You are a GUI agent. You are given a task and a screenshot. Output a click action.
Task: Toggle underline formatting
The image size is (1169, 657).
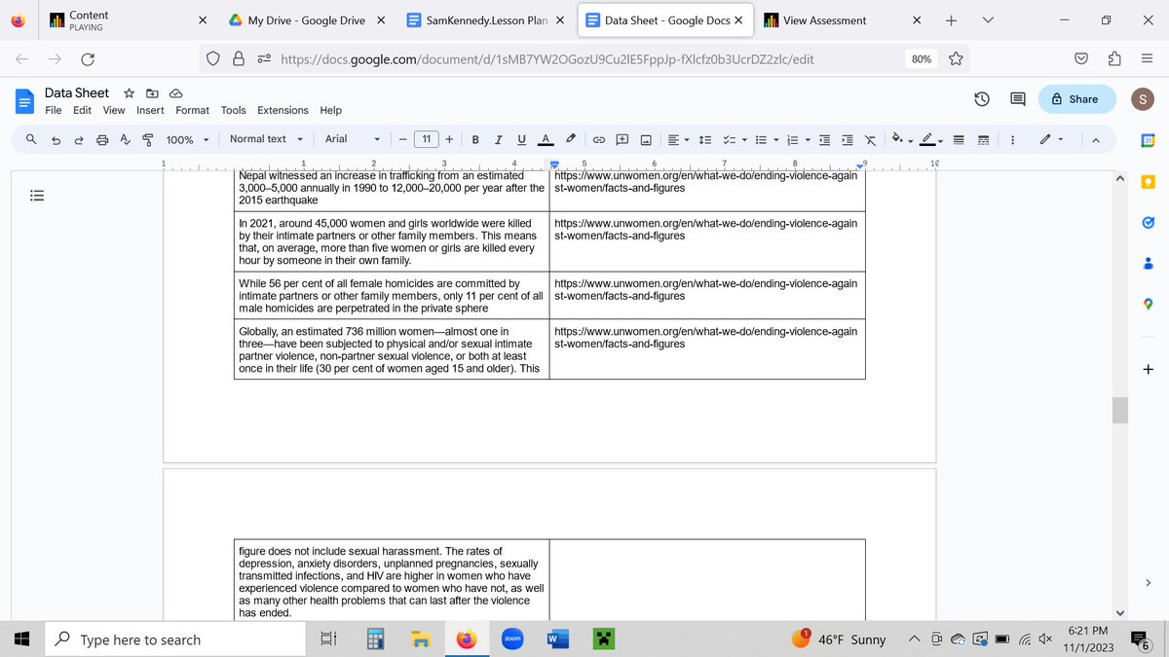521,139
